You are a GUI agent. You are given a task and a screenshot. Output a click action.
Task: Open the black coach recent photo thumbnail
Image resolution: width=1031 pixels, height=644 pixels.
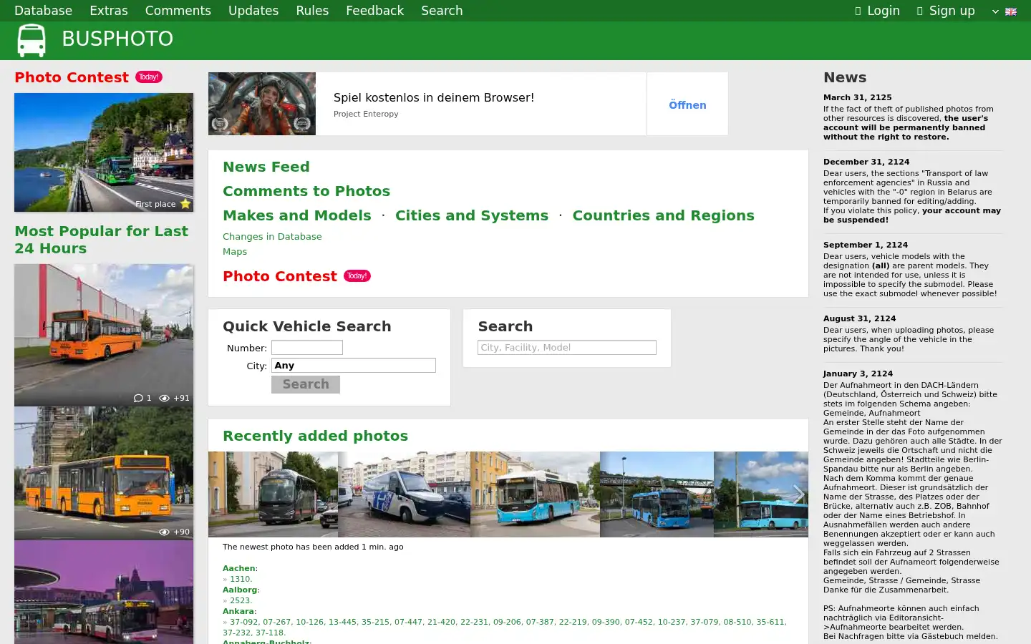[x=273, y=494]
